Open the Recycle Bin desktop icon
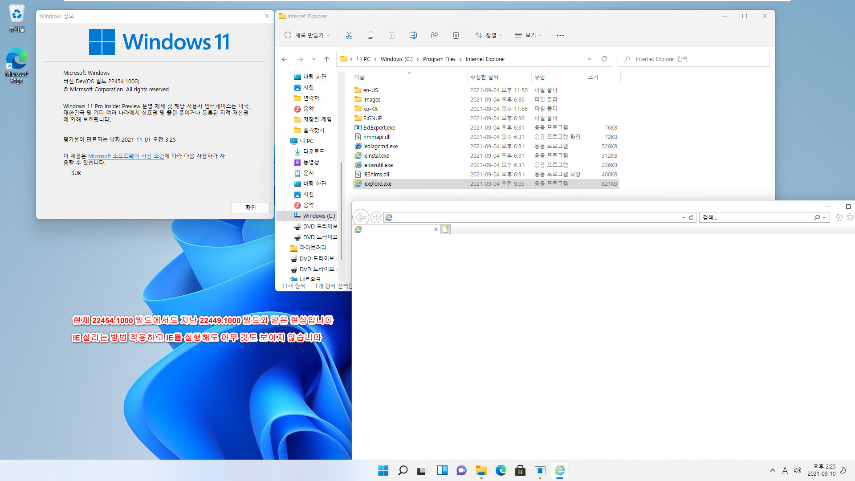Screen dimensions: 855x481 pos(16,18)
